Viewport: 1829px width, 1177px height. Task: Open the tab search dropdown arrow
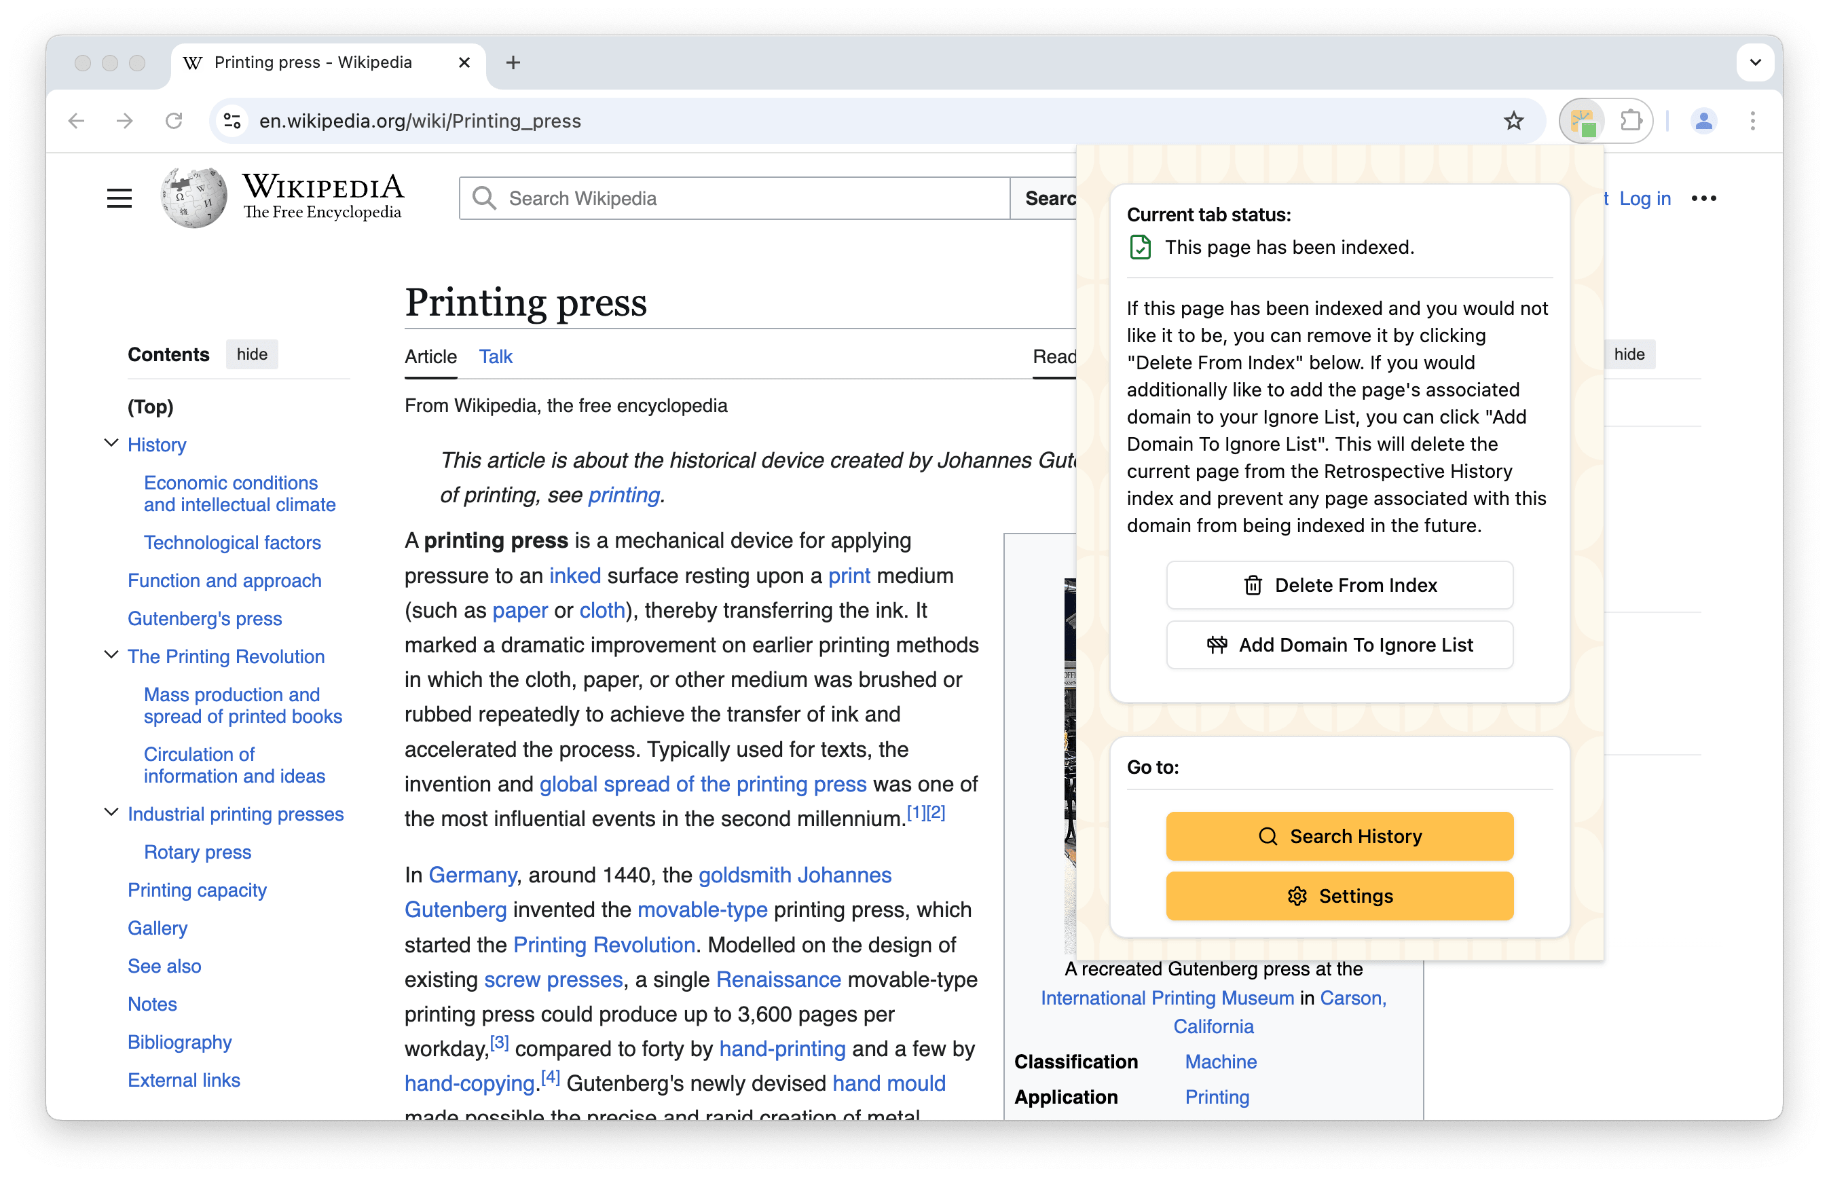[x=1755, y=62]
